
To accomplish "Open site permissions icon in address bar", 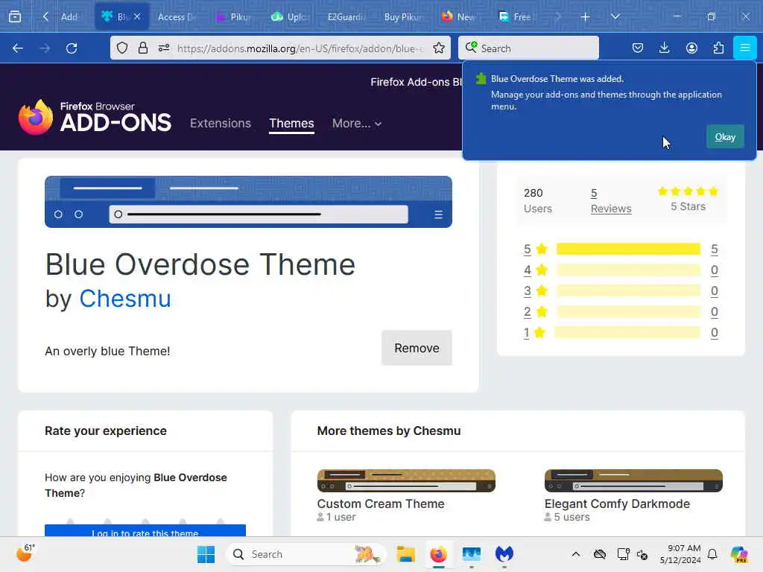I will 163,48.
